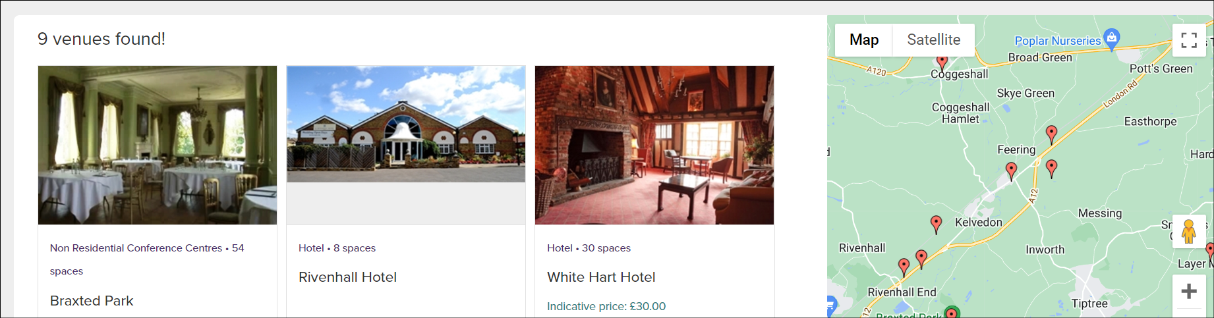1214x318 pixels.
Task: Click the northernmost pin east of Feering
Action: click(x=1052, y=135)
